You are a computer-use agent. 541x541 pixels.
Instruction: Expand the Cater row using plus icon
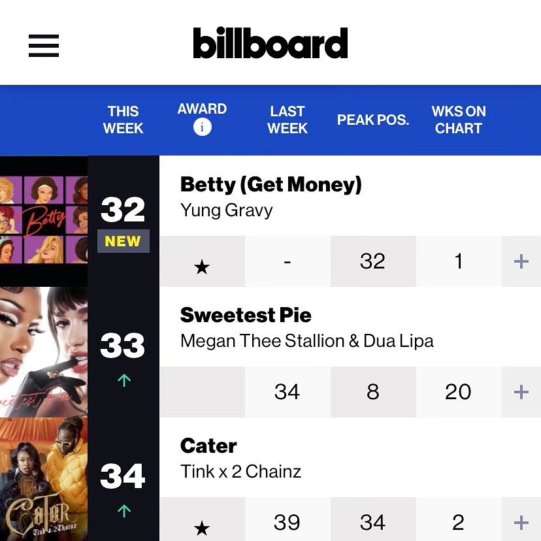tap(521, 523)
